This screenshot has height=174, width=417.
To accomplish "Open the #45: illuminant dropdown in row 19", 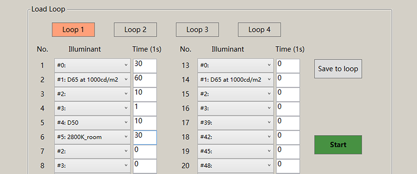I will (x=236, y=151).
